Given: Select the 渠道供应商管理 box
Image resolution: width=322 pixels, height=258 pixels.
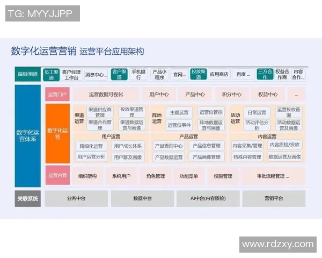Looking at the screenshot, I should pyautogui.click(x=100, y=112).
